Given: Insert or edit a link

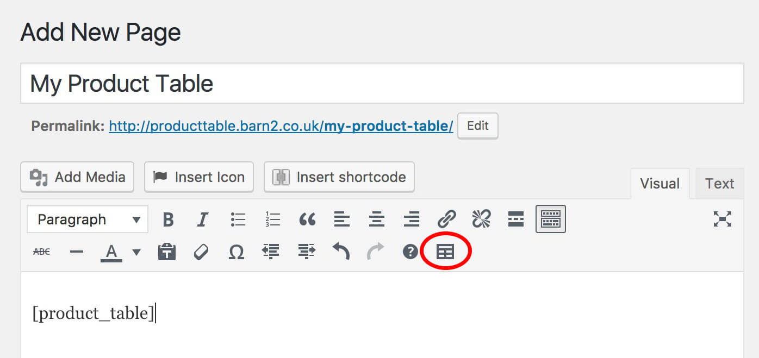Looking at the screenshot, I should pos(446,219).
